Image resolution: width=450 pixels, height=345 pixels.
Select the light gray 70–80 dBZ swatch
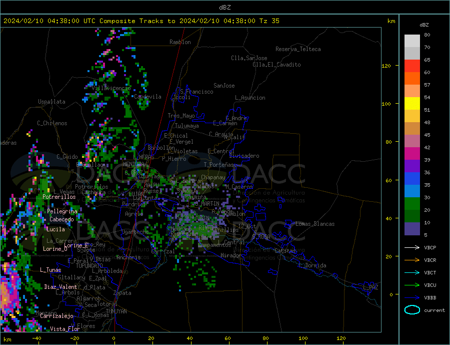point(412,41)
